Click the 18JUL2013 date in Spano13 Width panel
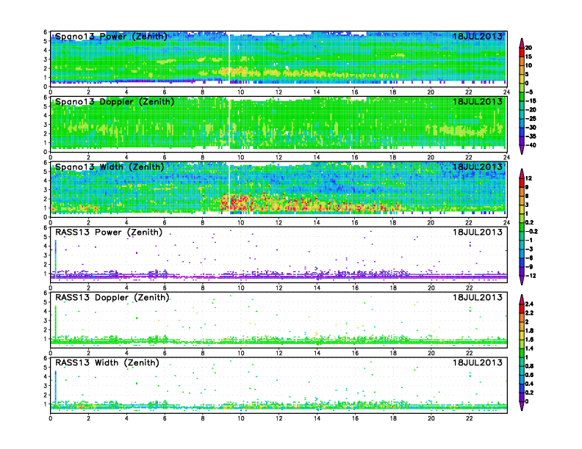 [x=478, y=167]
